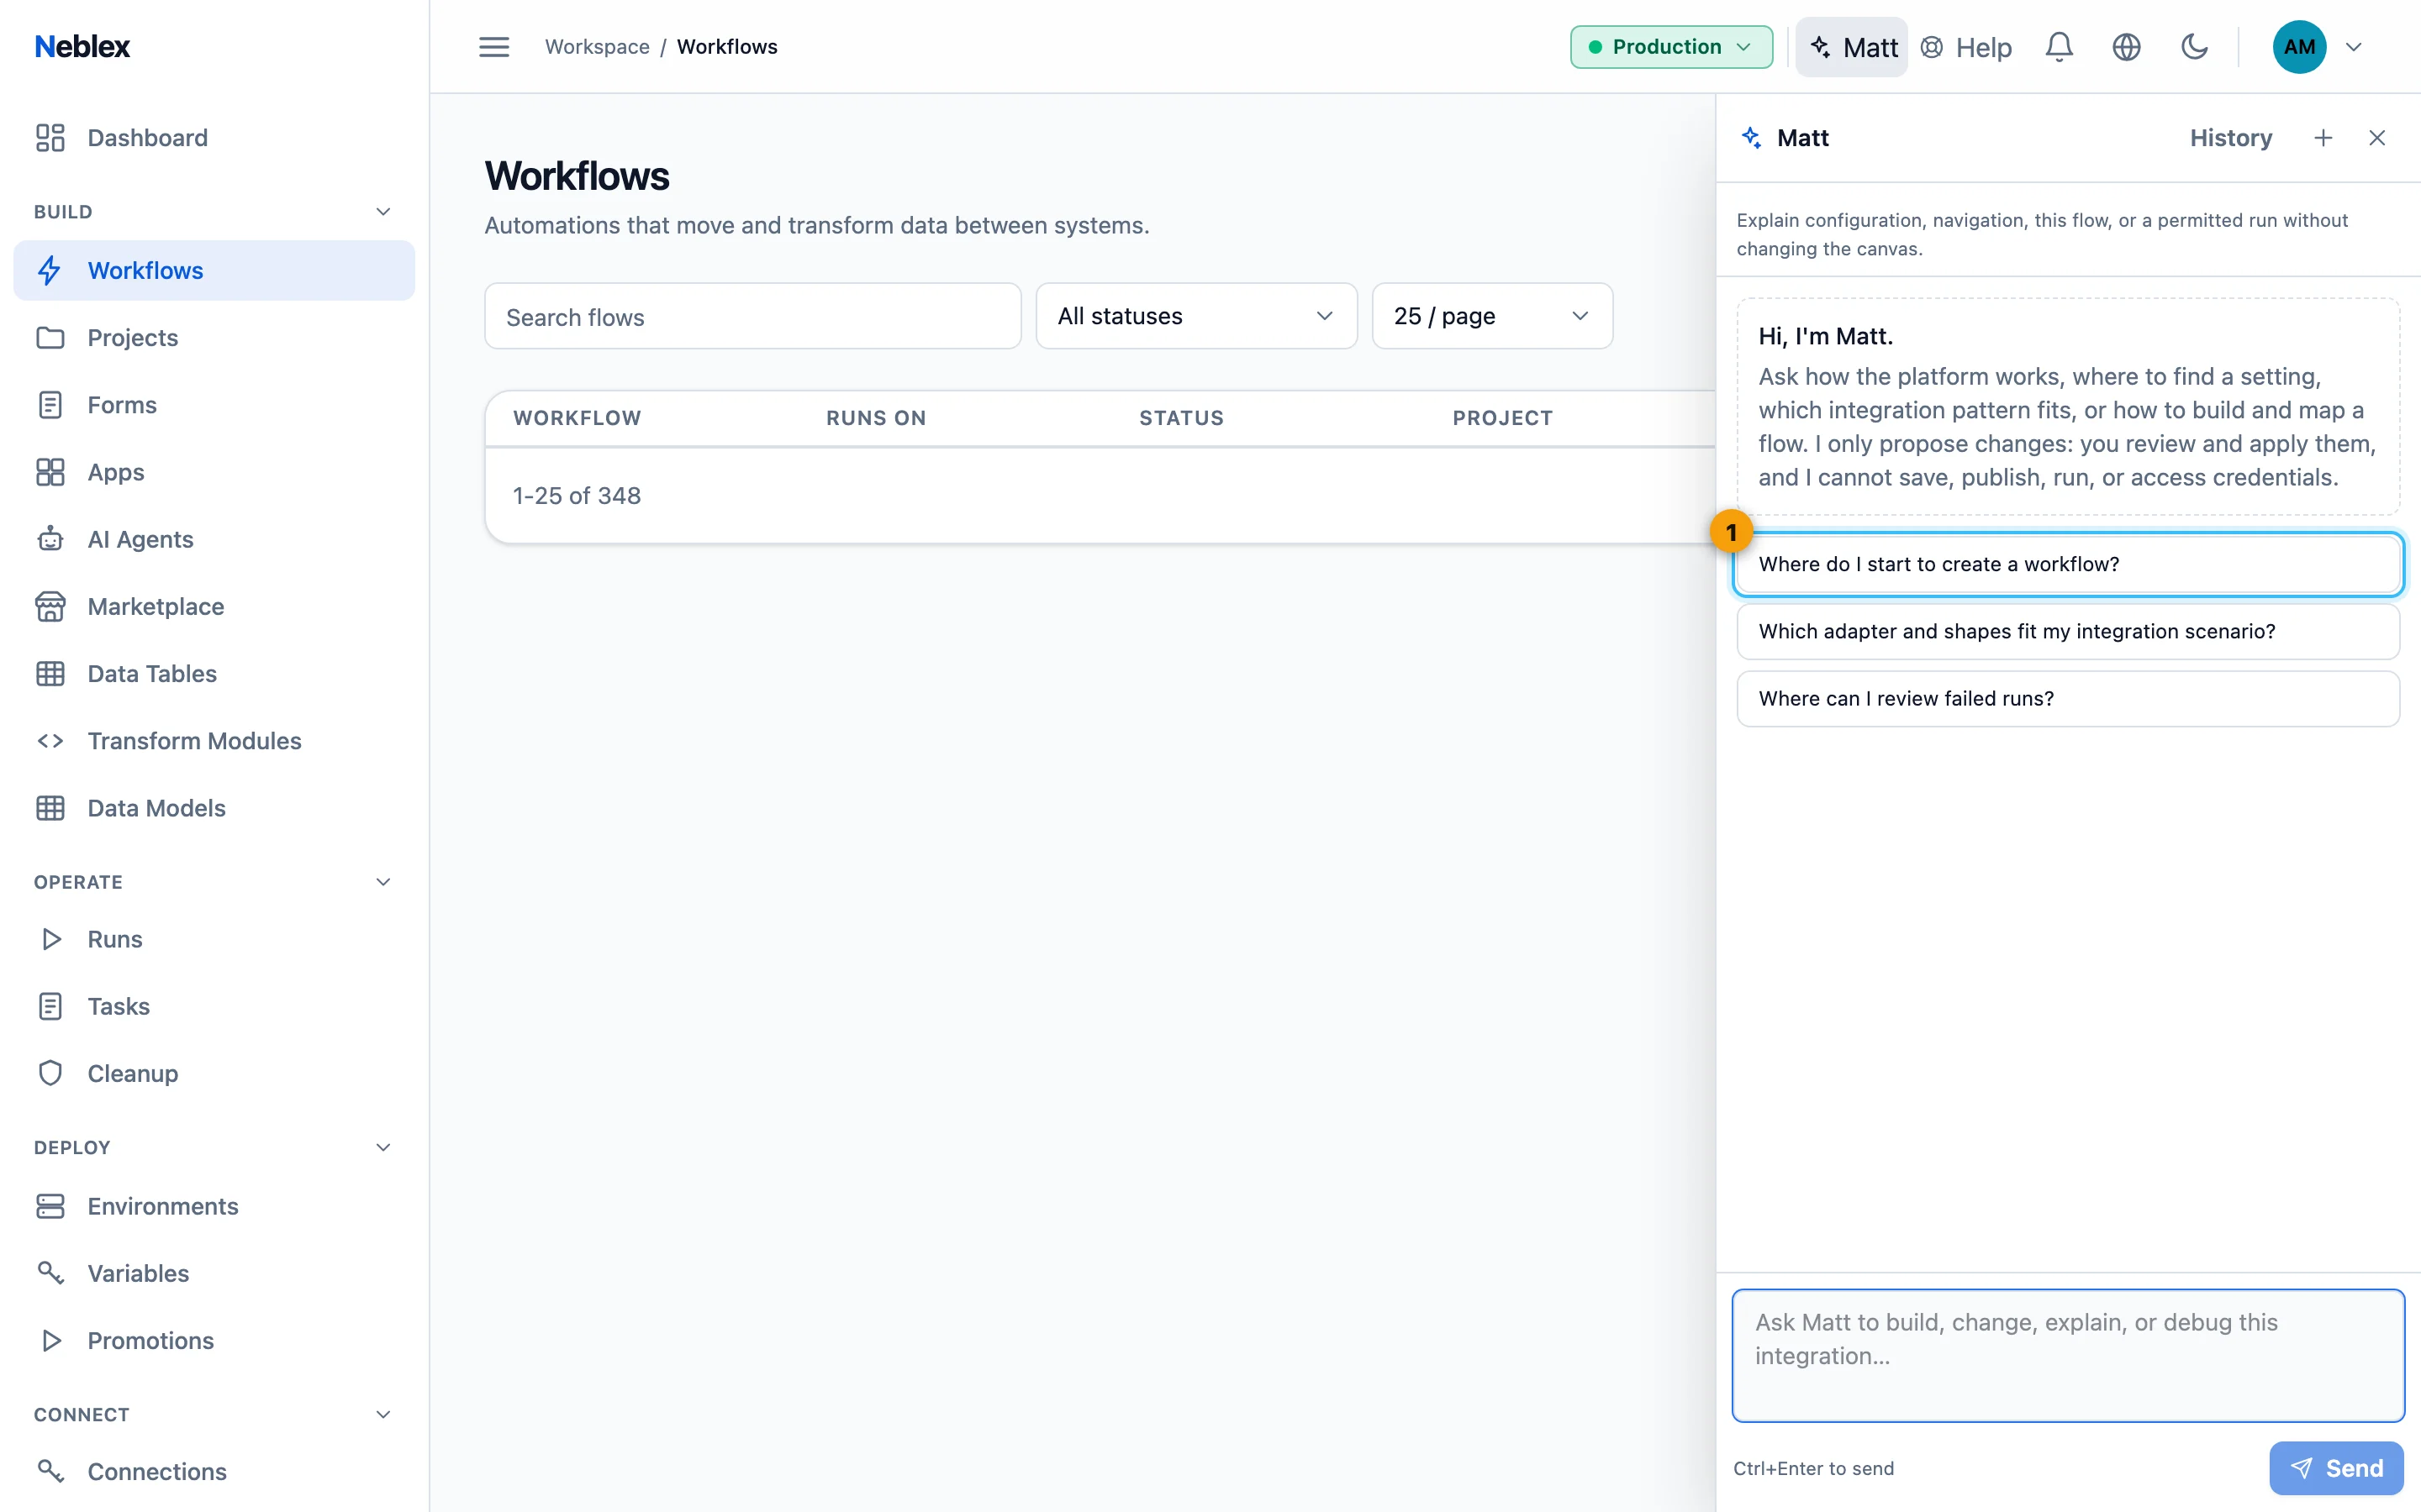Screen dimensions: 2421x1512
Task: Close the Matt assistant panel
Action: pyautogui.click(x=2377, y=138)
